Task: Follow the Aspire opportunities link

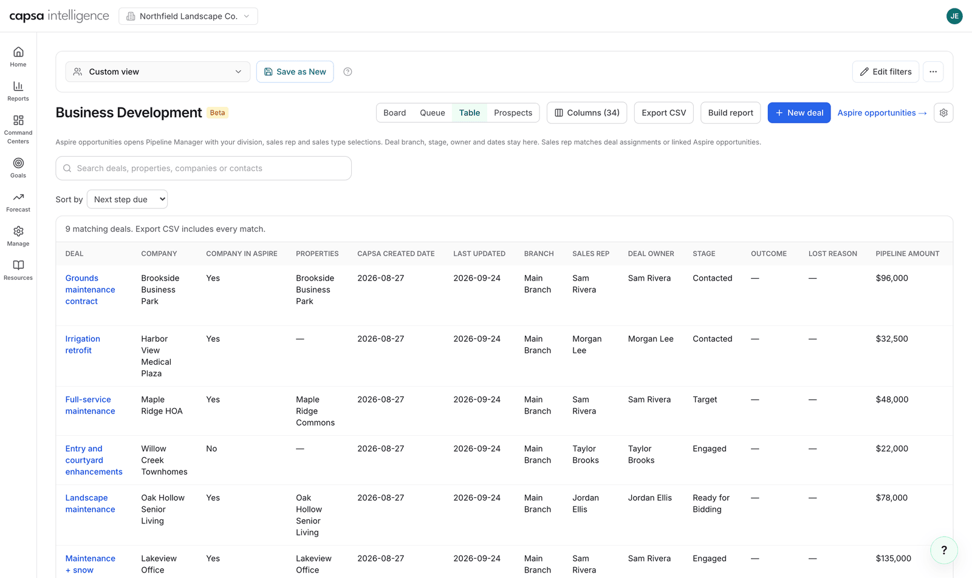Action: click(882, 113)
